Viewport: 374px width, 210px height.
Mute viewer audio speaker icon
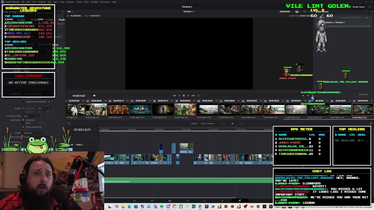pyautogui.click(x=94, y=96)
